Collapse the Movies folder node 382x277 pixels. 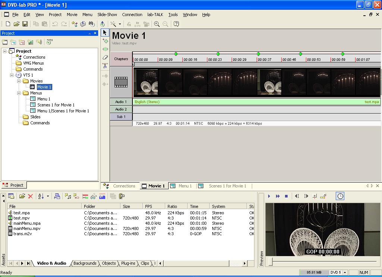[19, 81]
